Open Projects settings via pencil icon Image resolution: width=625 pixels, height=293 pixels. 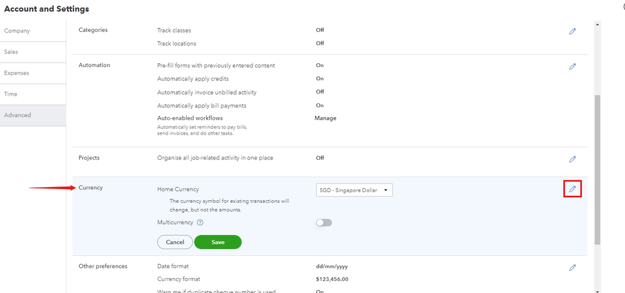click(572, 160)
